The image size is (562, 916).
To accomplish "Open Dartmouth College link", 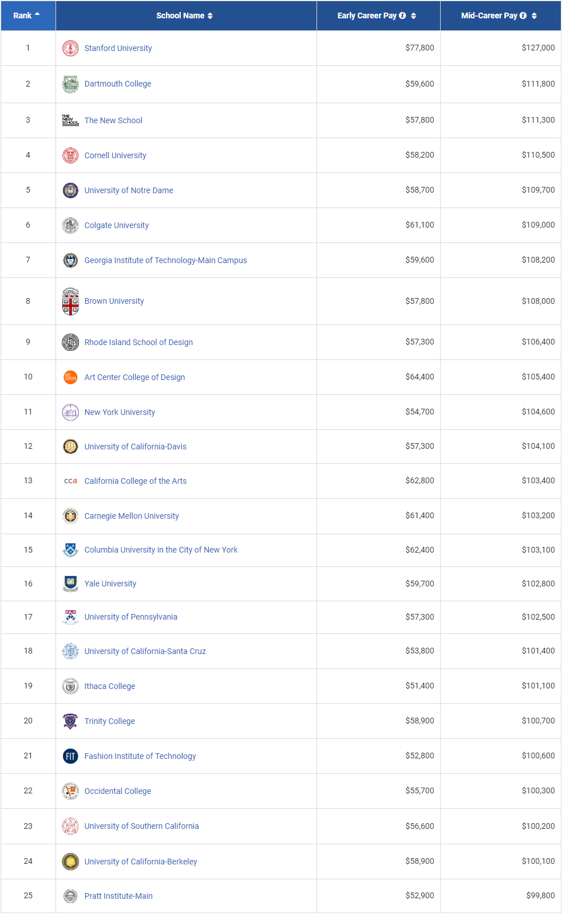I will point(118,84).
